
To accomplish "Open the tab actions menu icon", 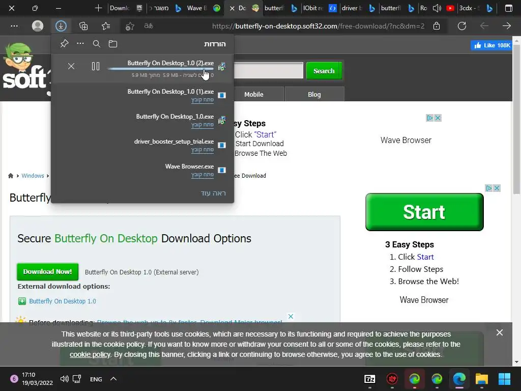I will coord(508,8).
